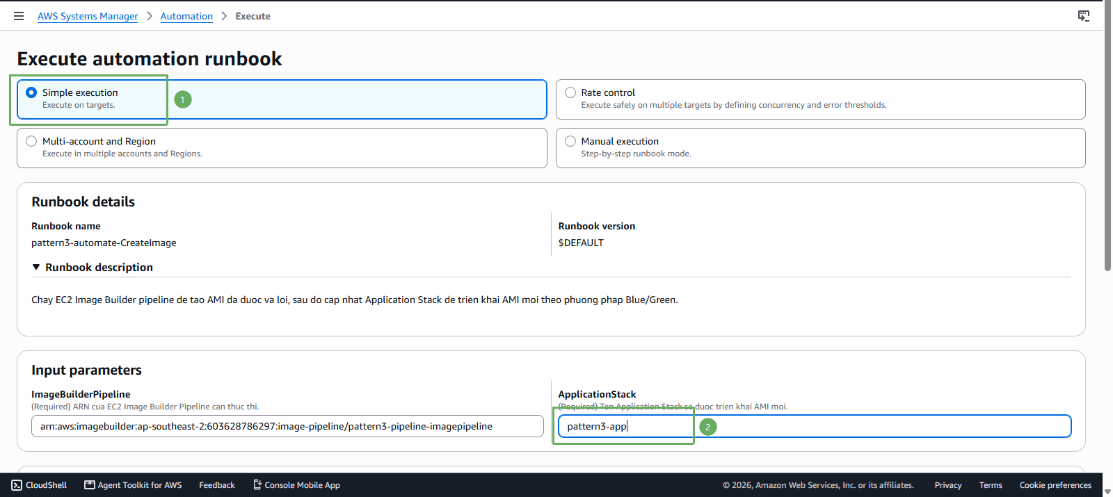
Task: Collapse the Runbook description section
Action: coord(93,268)
